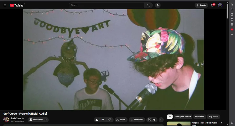Open notifications bell
The height and width of the screenshot is (126, 235).
click(212, 5)
